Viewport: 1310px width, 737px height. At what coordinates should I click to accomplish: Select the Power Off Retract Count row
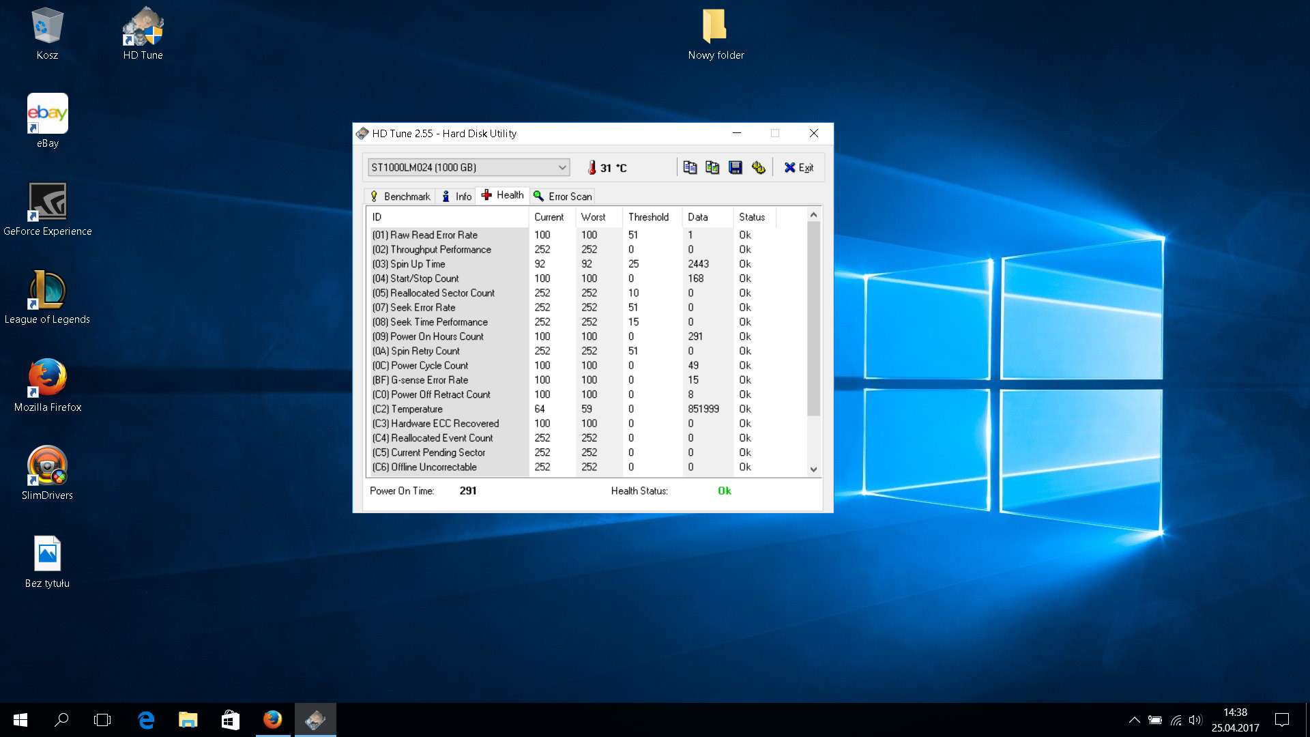587,394
